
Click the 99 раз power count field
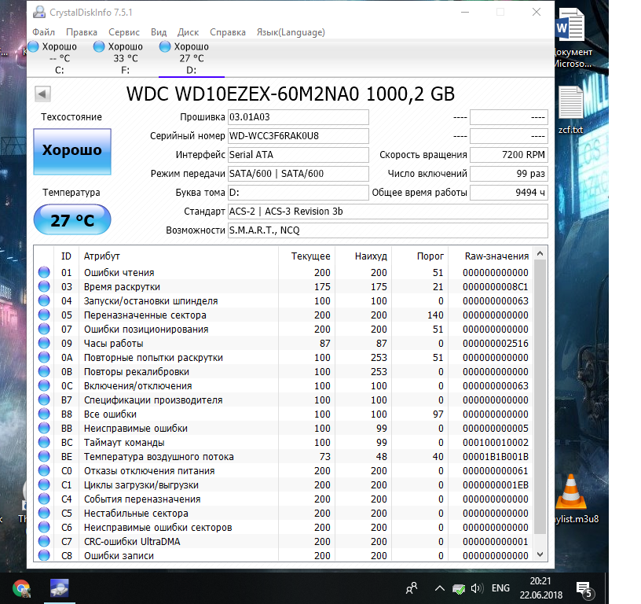[508, 174]
